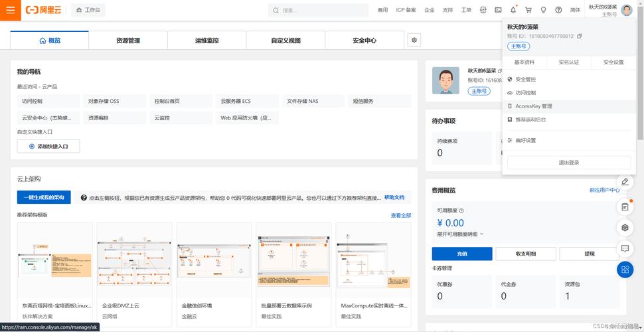This screenshot has height=332, width=644.
Task: Open 对象存储 OSS shortcut
Action: [115, 101]
